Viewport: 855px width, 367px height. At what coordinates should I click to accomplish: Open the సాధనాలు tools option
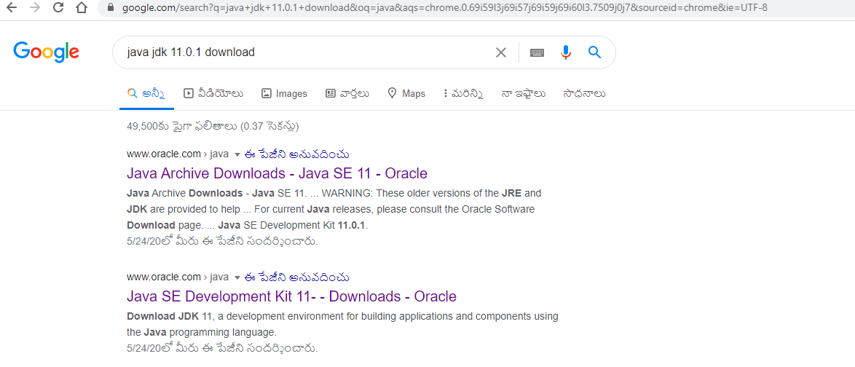tap(585, 94)
